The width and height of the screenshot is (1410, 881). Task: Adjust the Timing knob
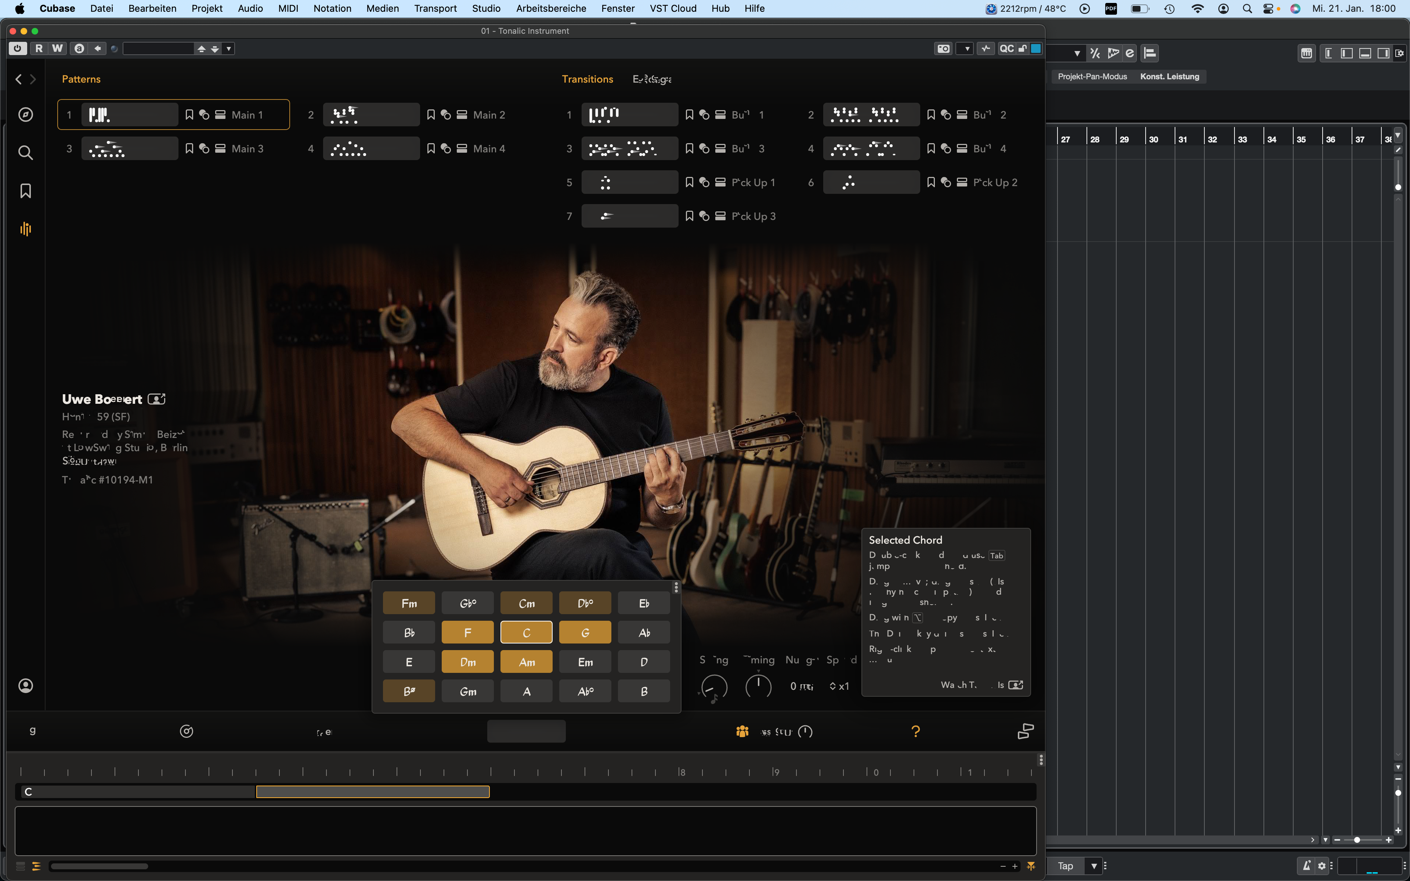coord(758,686)
